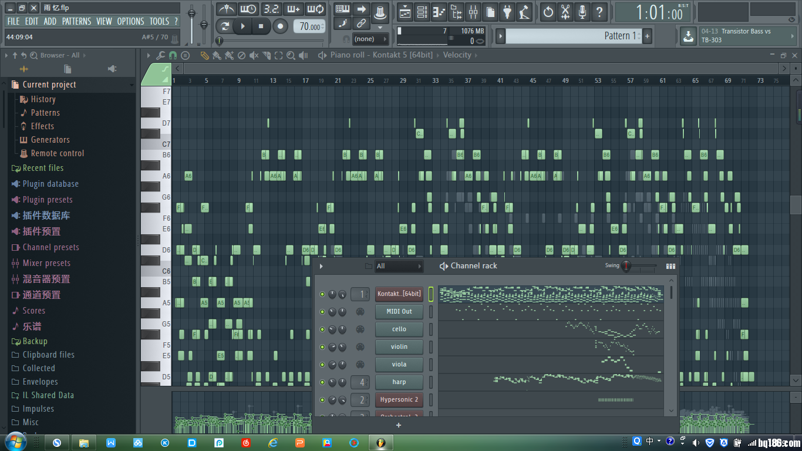Open the PATTERNS menu
Image resolution: width=802 pixels, height=451 pixels.
(76, 21)
